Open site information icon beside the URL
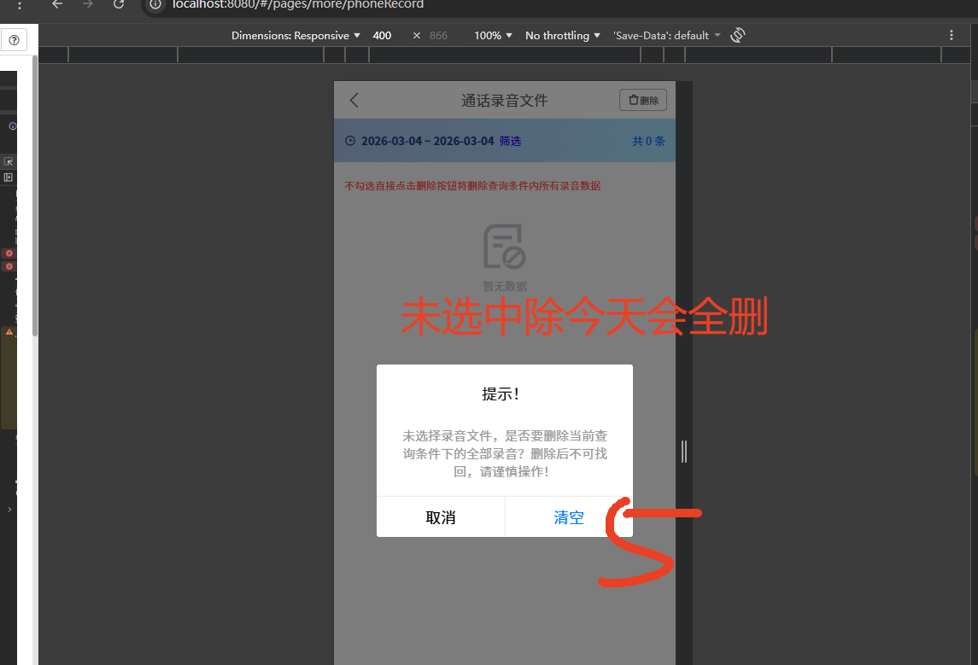Screen dimensions: 978x665 click(x=156, y=4)
